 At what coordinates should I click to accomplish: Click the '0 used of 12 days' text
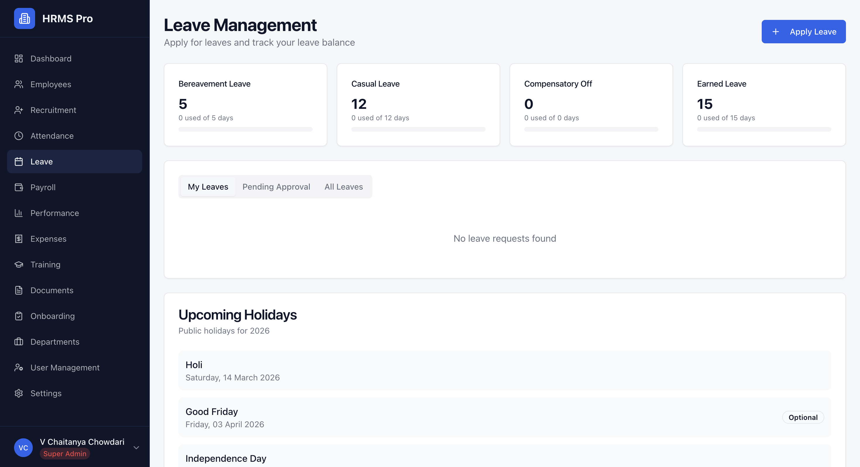point(380,118)
